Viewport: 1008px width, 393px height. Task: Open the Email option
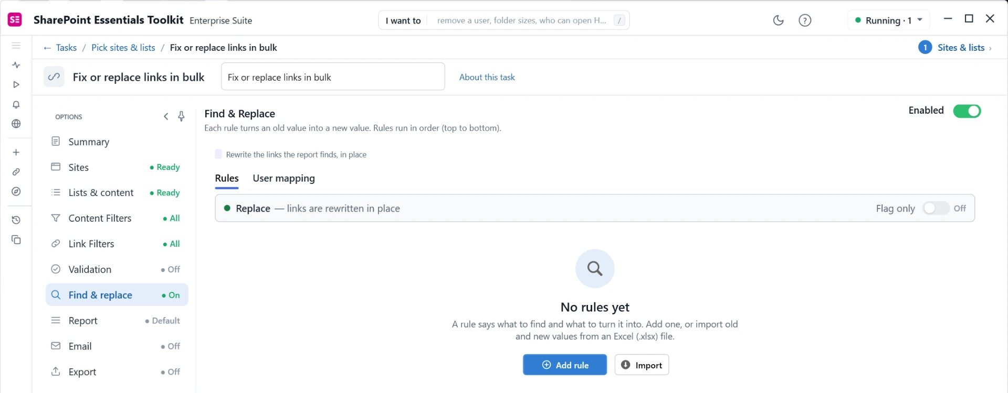(x=117, y=346)
